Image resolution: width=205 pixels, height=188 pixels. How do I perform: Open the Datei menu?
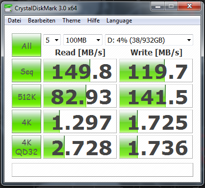click(14, 21)
